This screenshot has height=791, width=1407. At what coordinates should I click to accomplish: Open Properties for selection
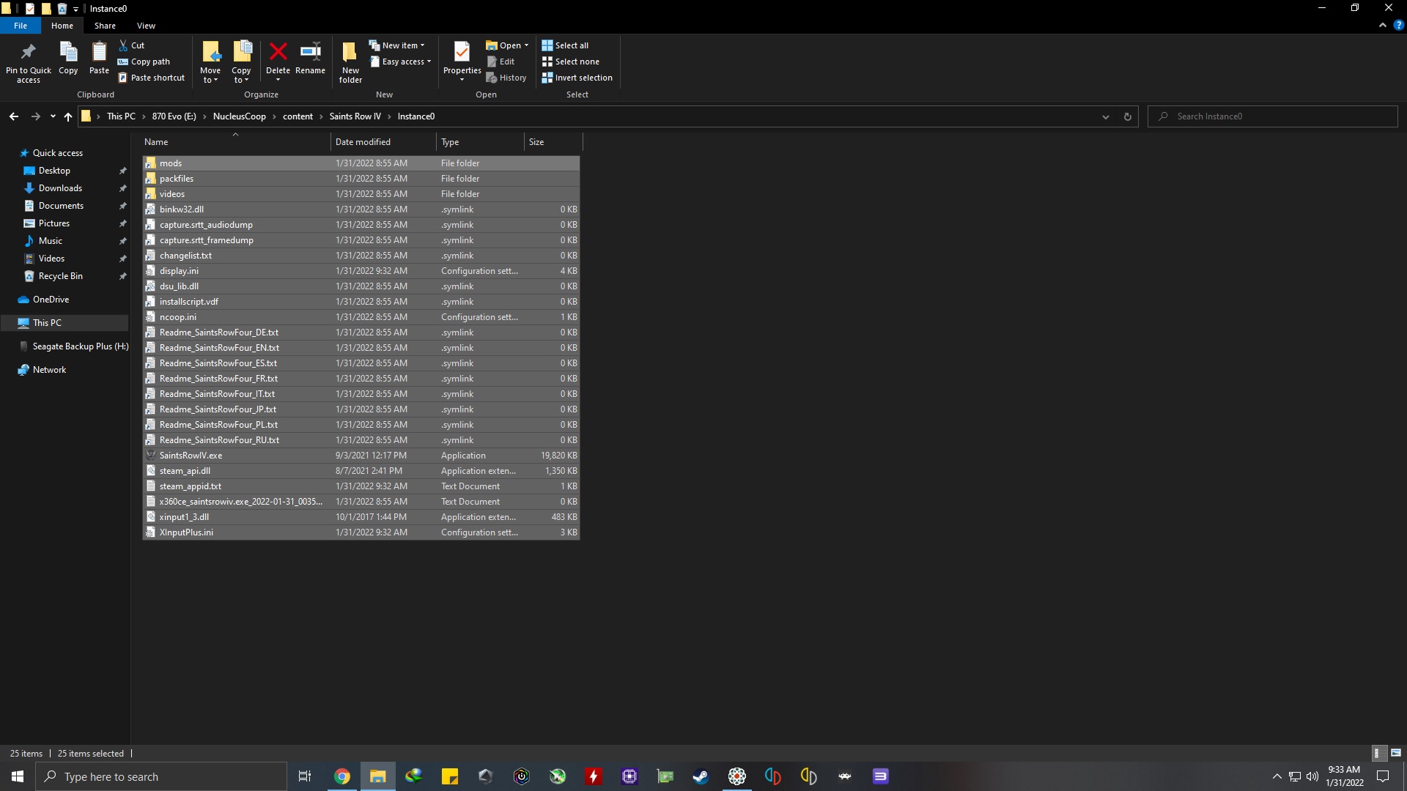point(462,61)
